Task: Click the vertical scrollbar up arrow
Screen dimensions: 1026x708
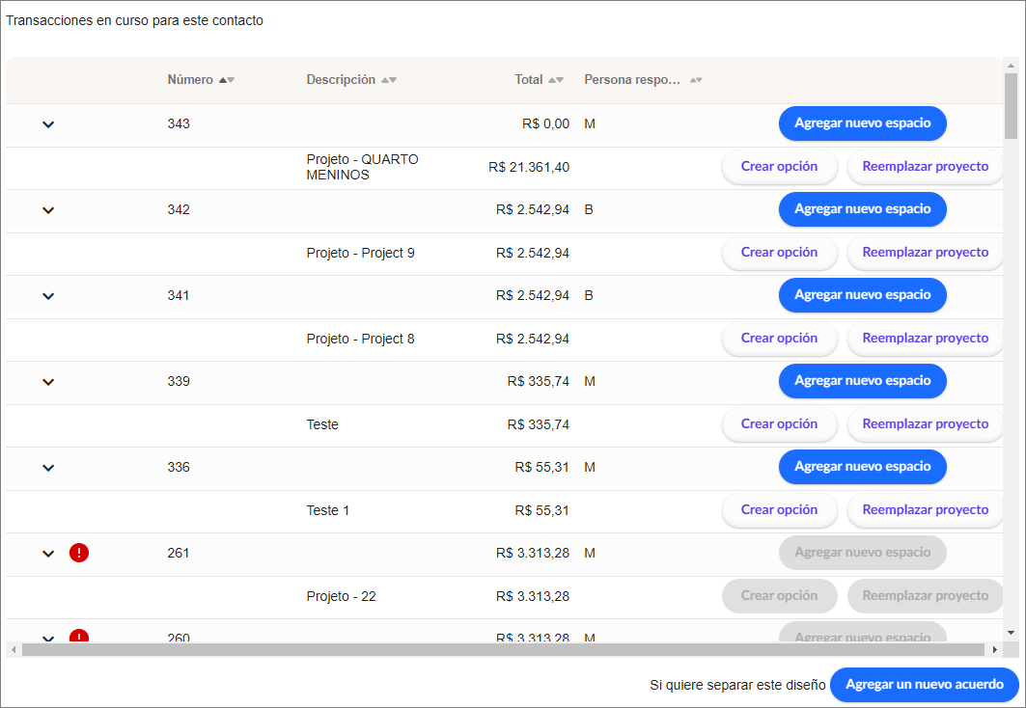Action: click(1011, 66)
